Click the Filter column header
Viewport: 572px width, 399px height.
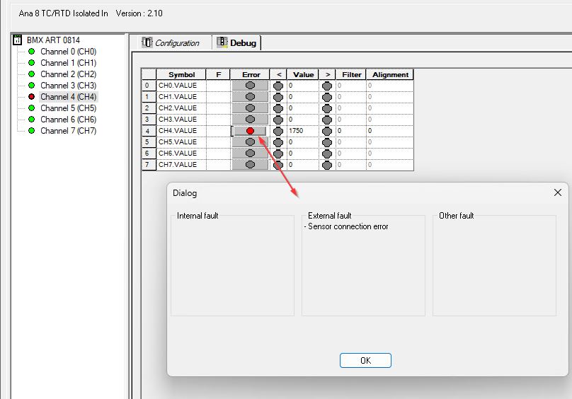tap(351, 74)
